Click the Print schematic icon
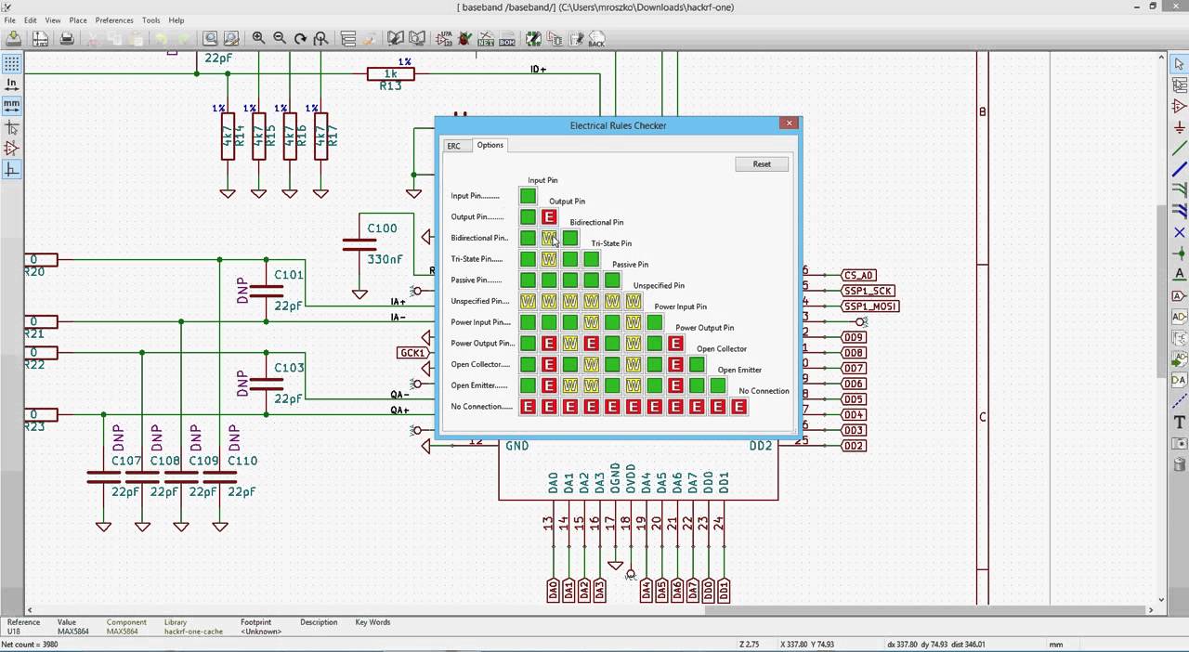 [67, 38]
